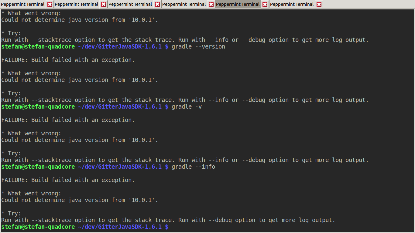Image resolution: width=415 pixels, height=233 pixels.
Task: Click the blinking cursor at the last prompt
Action: [173, 227]
